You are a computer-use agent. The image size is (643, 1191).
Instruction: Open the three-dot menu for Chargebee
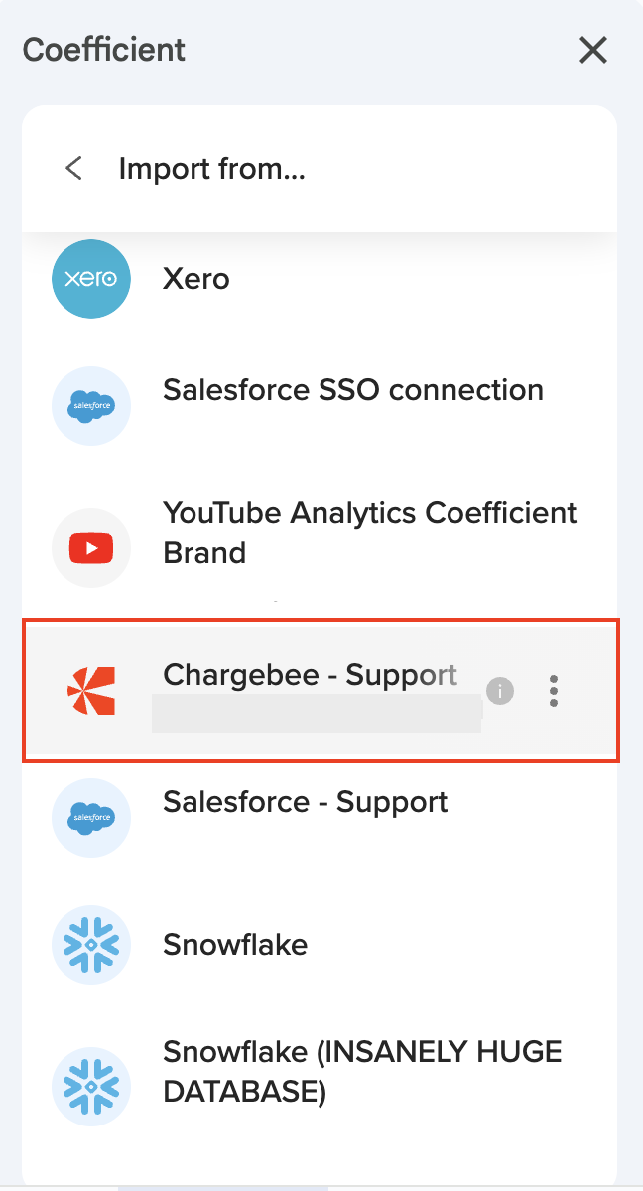tap(554, 691)
